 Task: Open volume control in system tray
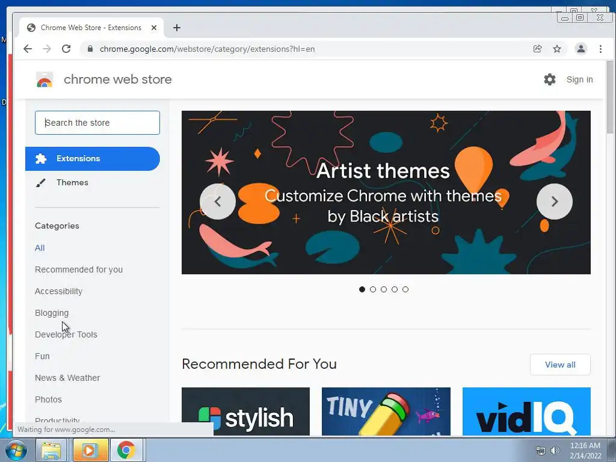point(555,451)
